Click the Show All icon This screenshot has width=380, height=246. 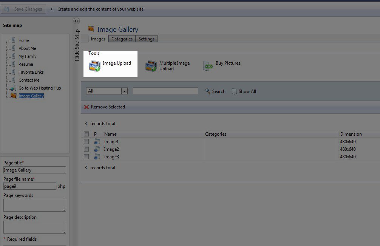tap(234, 91)
